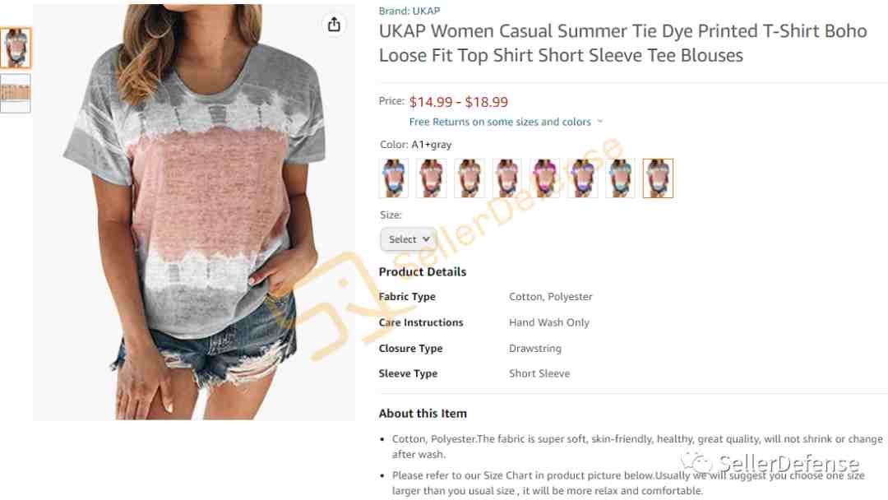The width and height of the screenshot is (888, 500).
Task: Choose the fifth pink-purple color swatch
Action: 545,178
